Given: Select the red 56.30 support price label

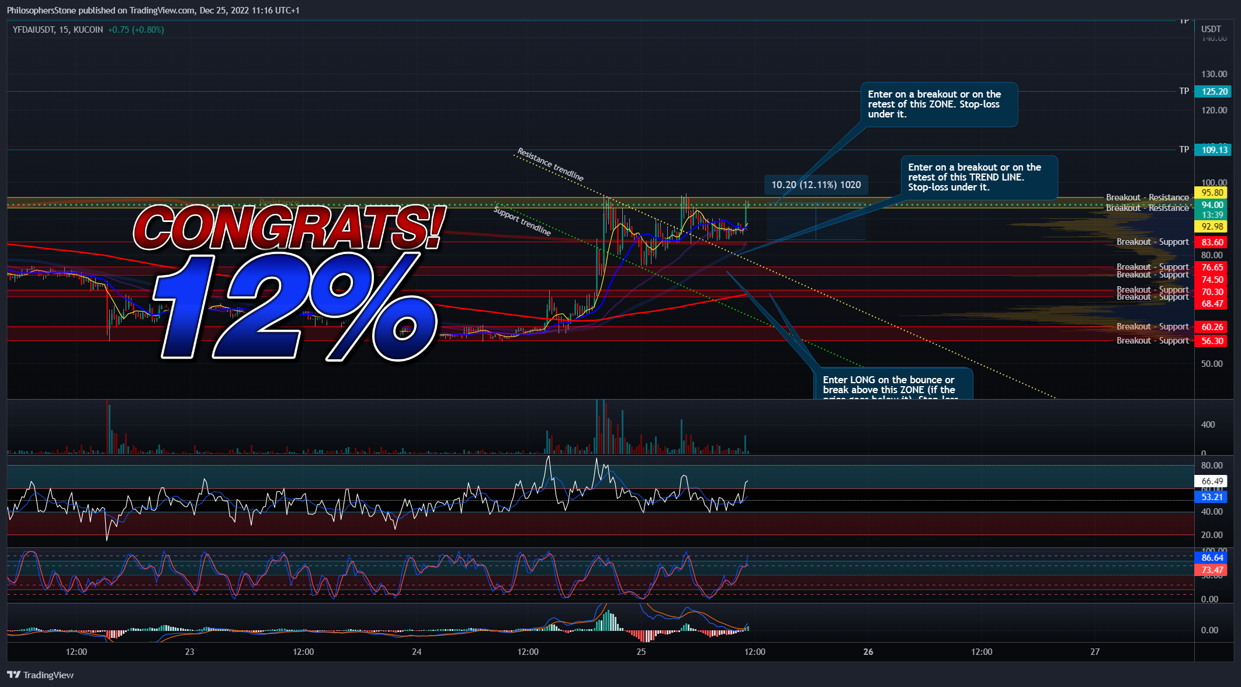Looking at the screenshot, I should [x=1211, y=341].
